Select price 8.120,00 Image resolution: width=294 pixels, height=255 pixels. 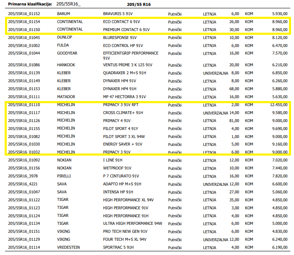[x=280, y=38]
